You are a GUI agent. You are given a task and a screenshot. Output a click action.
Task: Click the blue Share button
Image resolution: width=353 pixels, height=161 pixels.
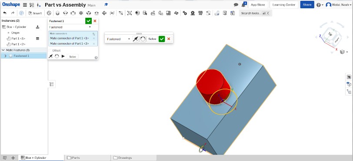point(307,5)
